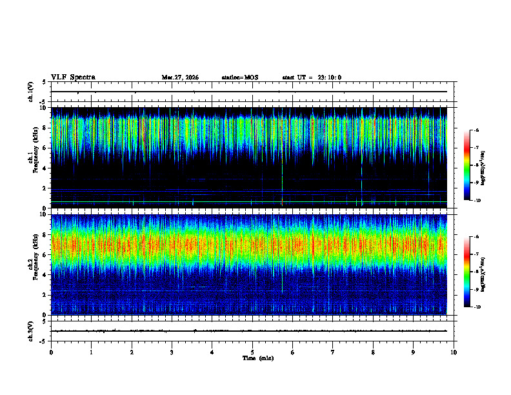Click the time axis tick label "2"
Viewport: 511px width, 395px height.
[132, 352]
